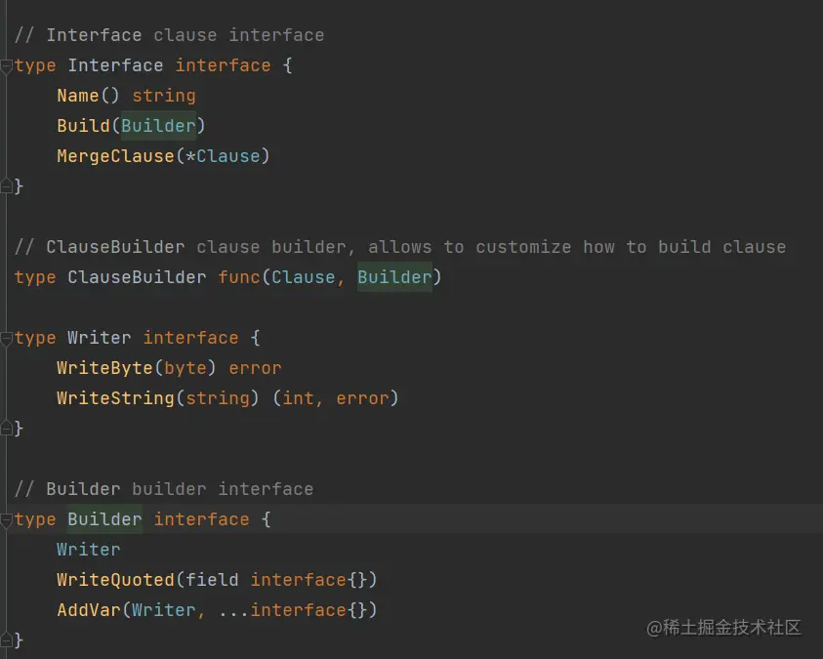
Task: Click the 'int' in WriteString return types
Action: [x=298, y=398]
